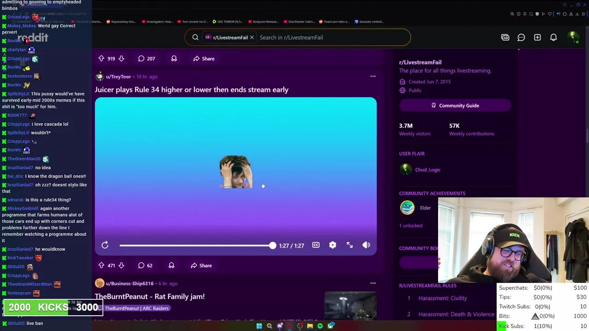Open the Rat Family jam video thumbnail
Screen dimensions: 589x331
(x=350, y=305)
